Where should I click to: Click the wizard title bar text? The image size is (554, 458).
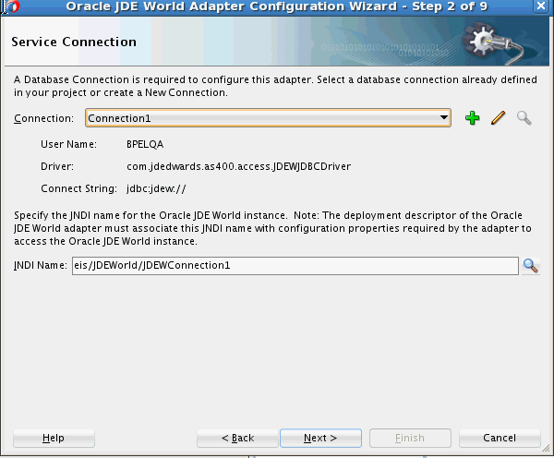[x=277, y=6]
